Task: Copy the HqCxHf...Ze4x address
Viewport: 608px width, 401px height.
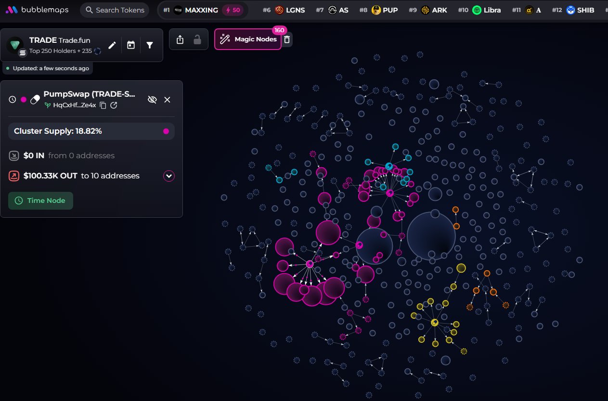Action: [103, 105]
